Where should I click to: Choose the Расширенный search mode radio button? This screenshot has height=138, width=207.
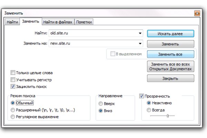[13, 110]
